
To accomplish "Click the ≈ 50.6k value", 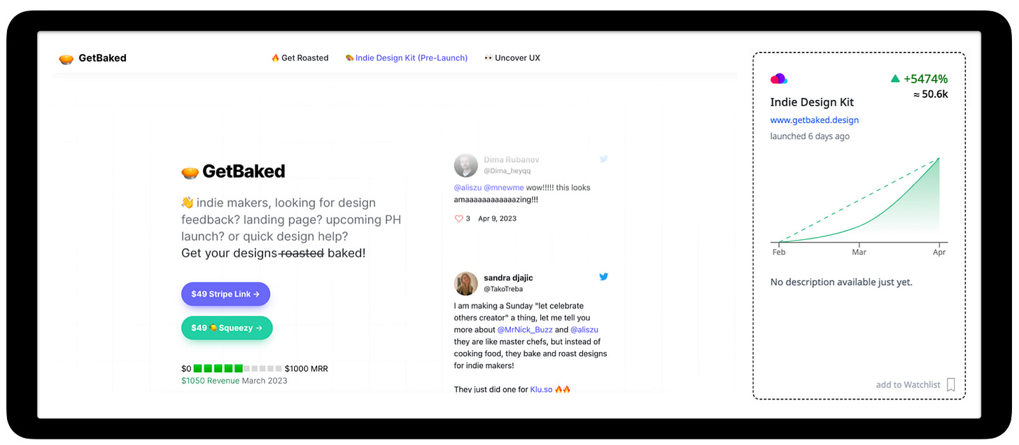I will click(x=931, y=94).
